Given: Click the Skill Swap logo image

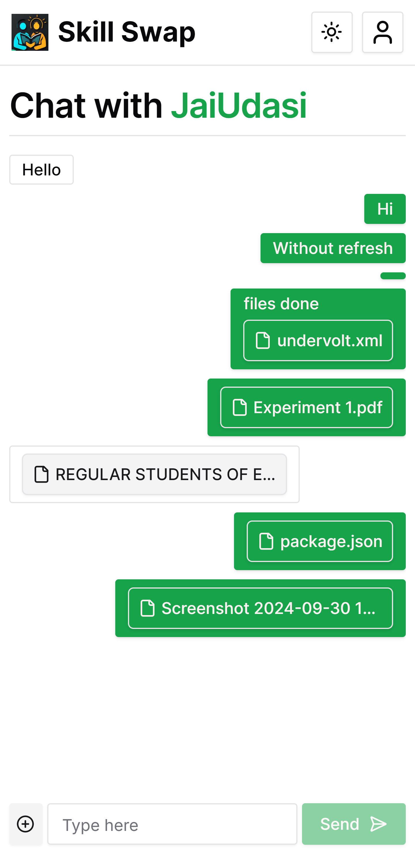Looking at the screenshot, I should point(30,32).
